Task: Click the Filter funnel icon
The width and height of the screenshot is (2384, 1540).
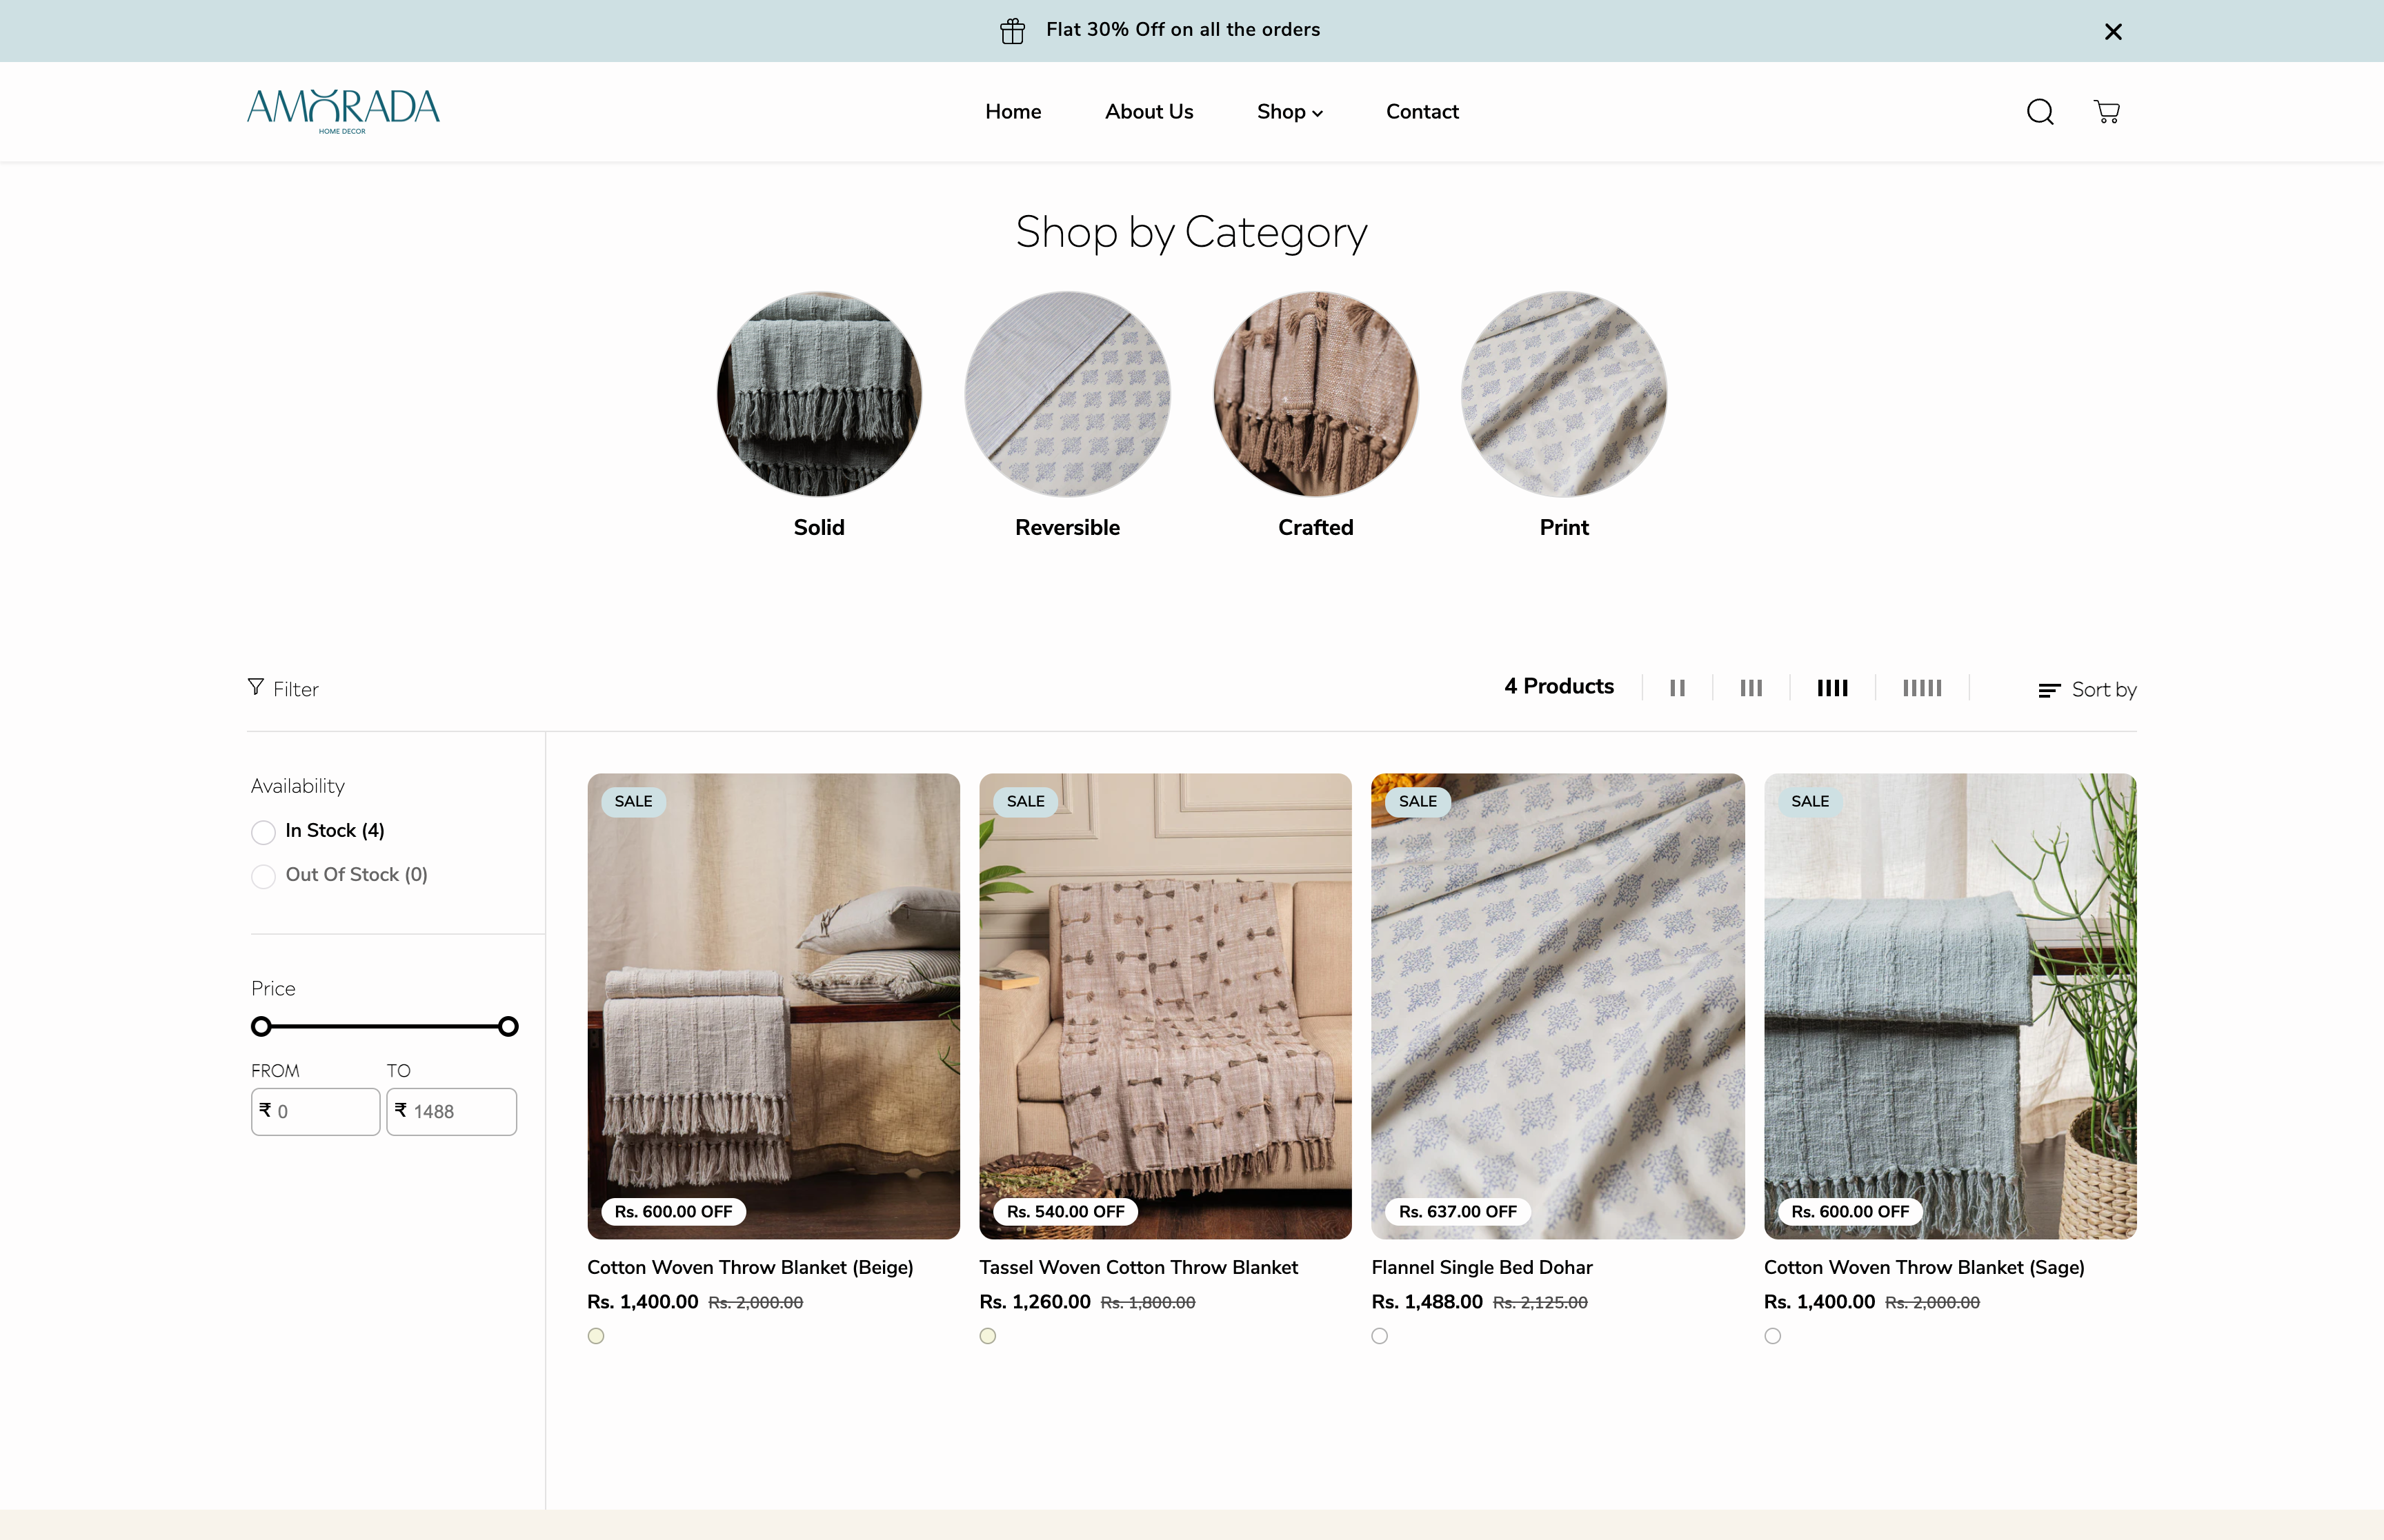Action: [256, 688]
